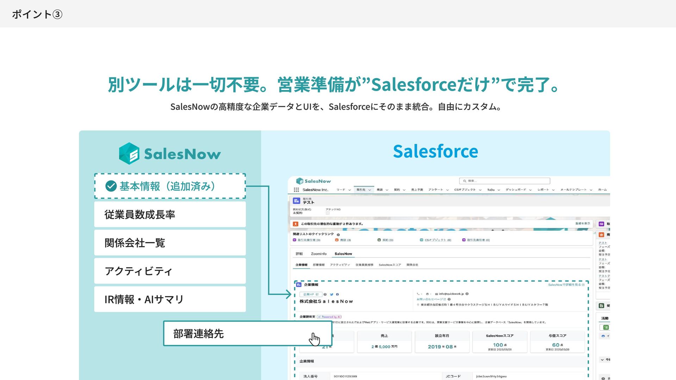Click the 設立年月 2019年08月 card
The image size is (676, 380).
(x=442, y=342)
